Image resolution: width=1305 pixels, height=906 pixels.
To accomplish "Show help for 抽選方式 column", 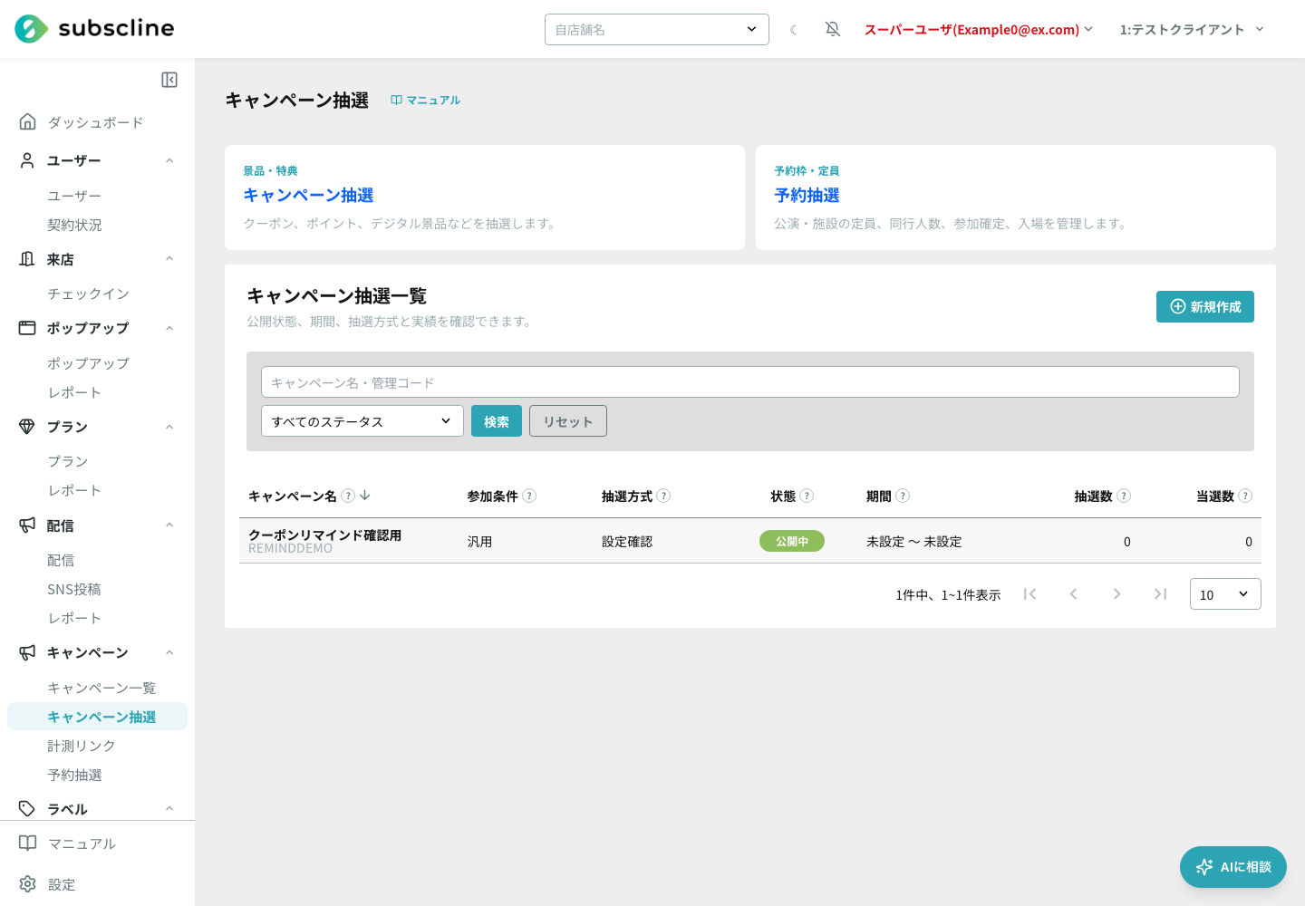I will tap(663, 496).
